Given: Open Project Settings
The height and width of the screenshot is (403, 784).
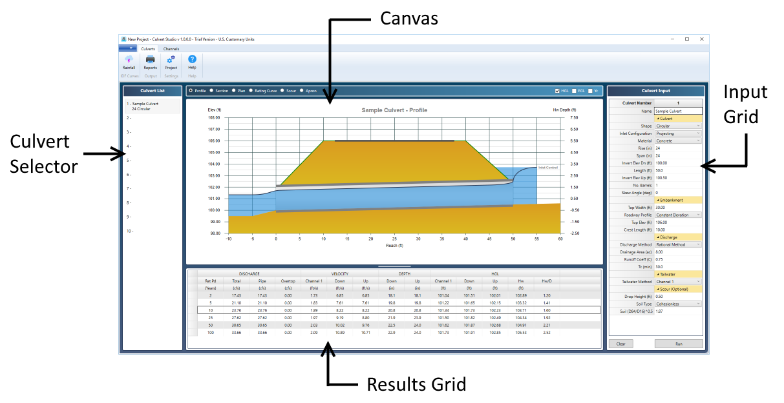Looking at the screenshot, I should (171, 61).
